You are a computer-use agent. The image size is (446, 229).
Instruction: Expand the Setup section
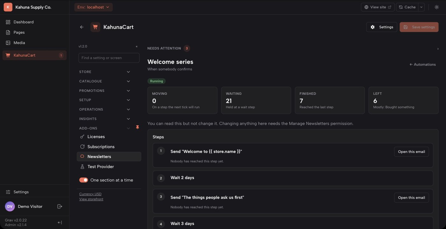point(105,100)
